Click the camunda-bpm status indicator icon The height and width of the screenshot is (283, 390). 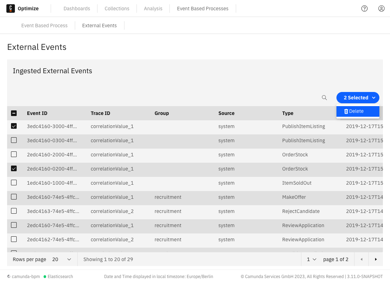[x=9, y=277]
